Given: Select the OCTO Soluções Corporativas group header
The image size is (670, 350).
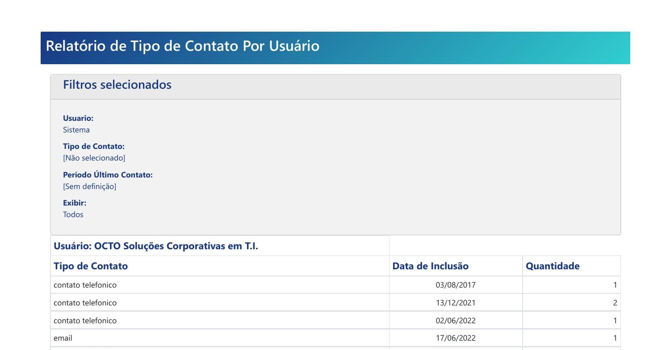Looking at the screenshot, I should tap(156, 246).
